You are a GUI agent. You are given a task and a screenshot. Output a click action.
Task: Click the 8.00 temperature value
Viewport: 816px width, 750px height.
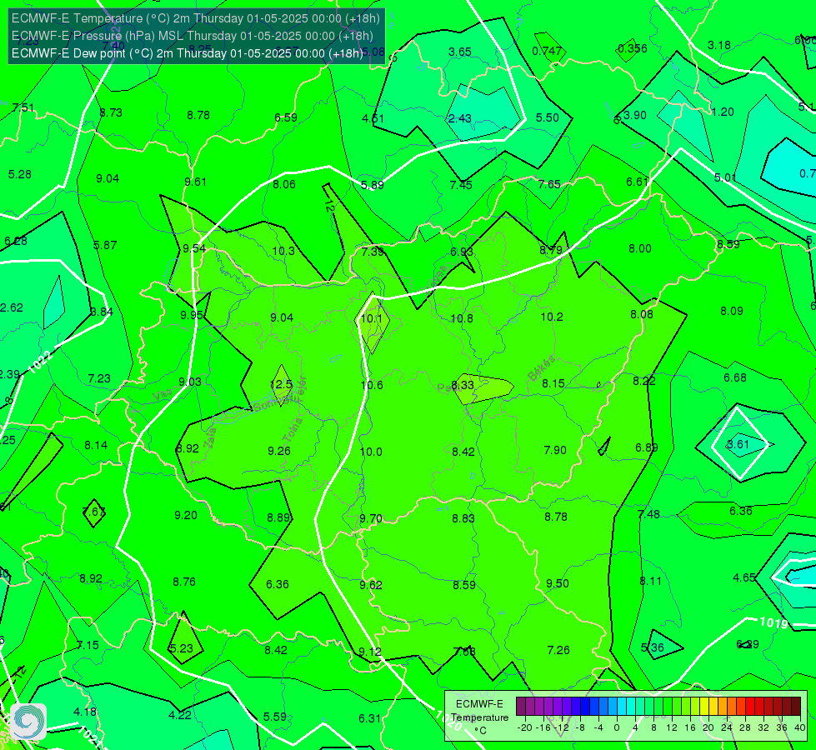[640, 249]
